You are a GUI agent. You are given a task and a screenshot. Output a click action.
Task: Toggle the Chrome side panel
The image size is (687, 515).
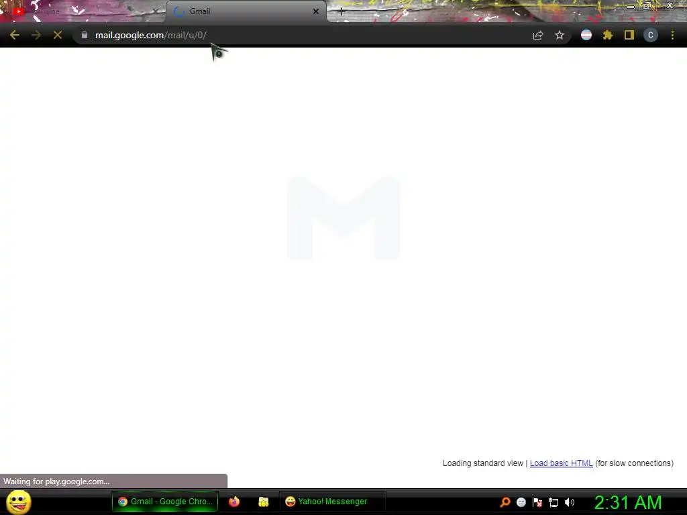(x=629, y=35)
